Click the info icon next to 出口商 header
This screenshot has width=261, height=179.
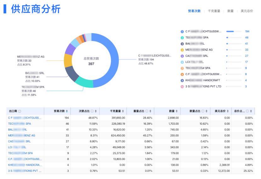[20, 111]
